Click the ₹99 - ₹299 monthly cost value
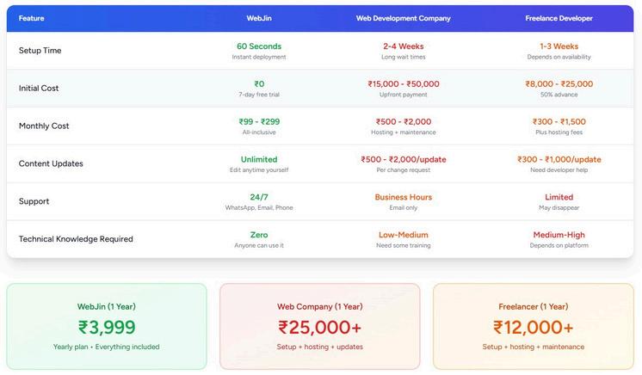This screenshot has height=375, width=642. click(x=259, y=121)
